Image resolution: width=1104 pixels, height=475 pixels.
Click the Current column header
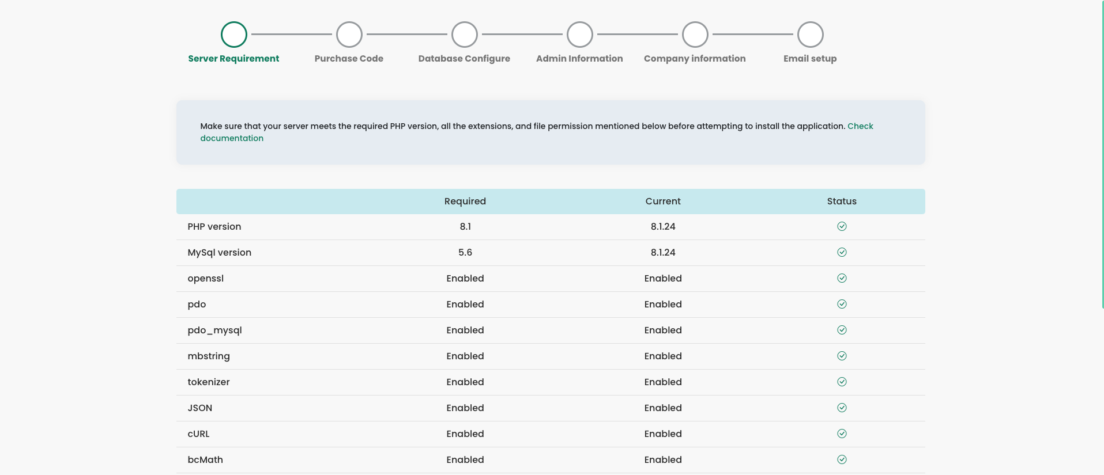point(663,202)
